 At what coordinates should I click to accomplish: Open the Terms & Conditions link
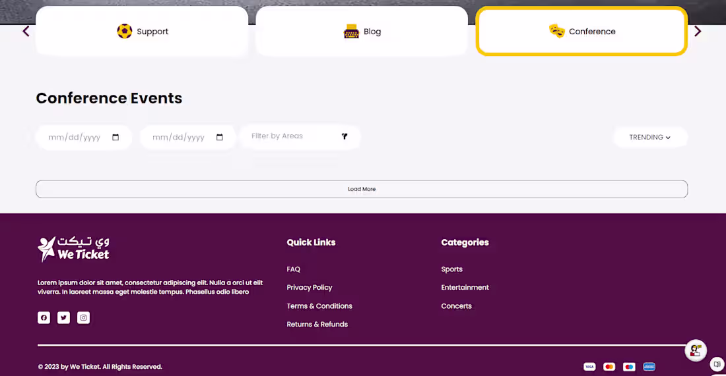point(319,306)
